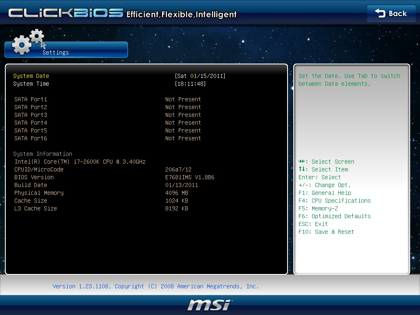
Task: Click the BIOS Version label
Action: click(x=34, y=177)
